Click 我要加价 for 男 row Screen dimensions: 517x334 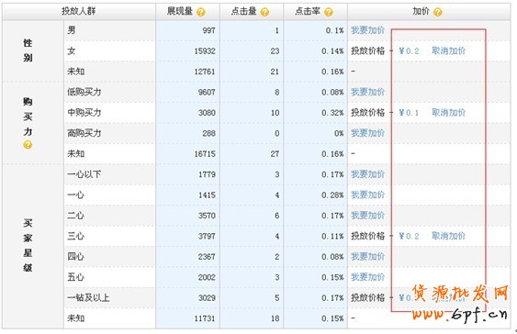click(367, 30)
